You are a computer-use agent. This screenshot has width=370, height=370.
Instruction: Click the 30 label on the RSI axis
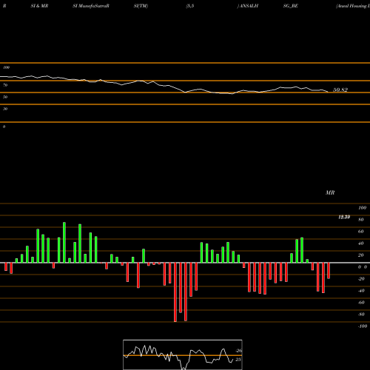coord(5,109)
